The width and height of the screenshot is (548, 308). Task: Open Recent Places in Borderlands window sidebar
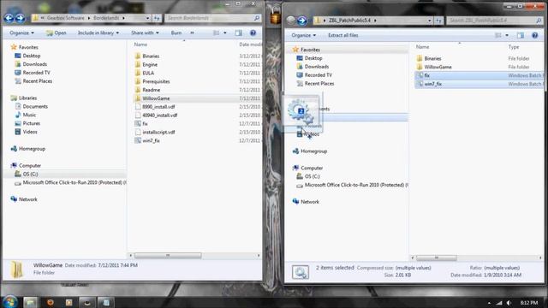(38, 81)
